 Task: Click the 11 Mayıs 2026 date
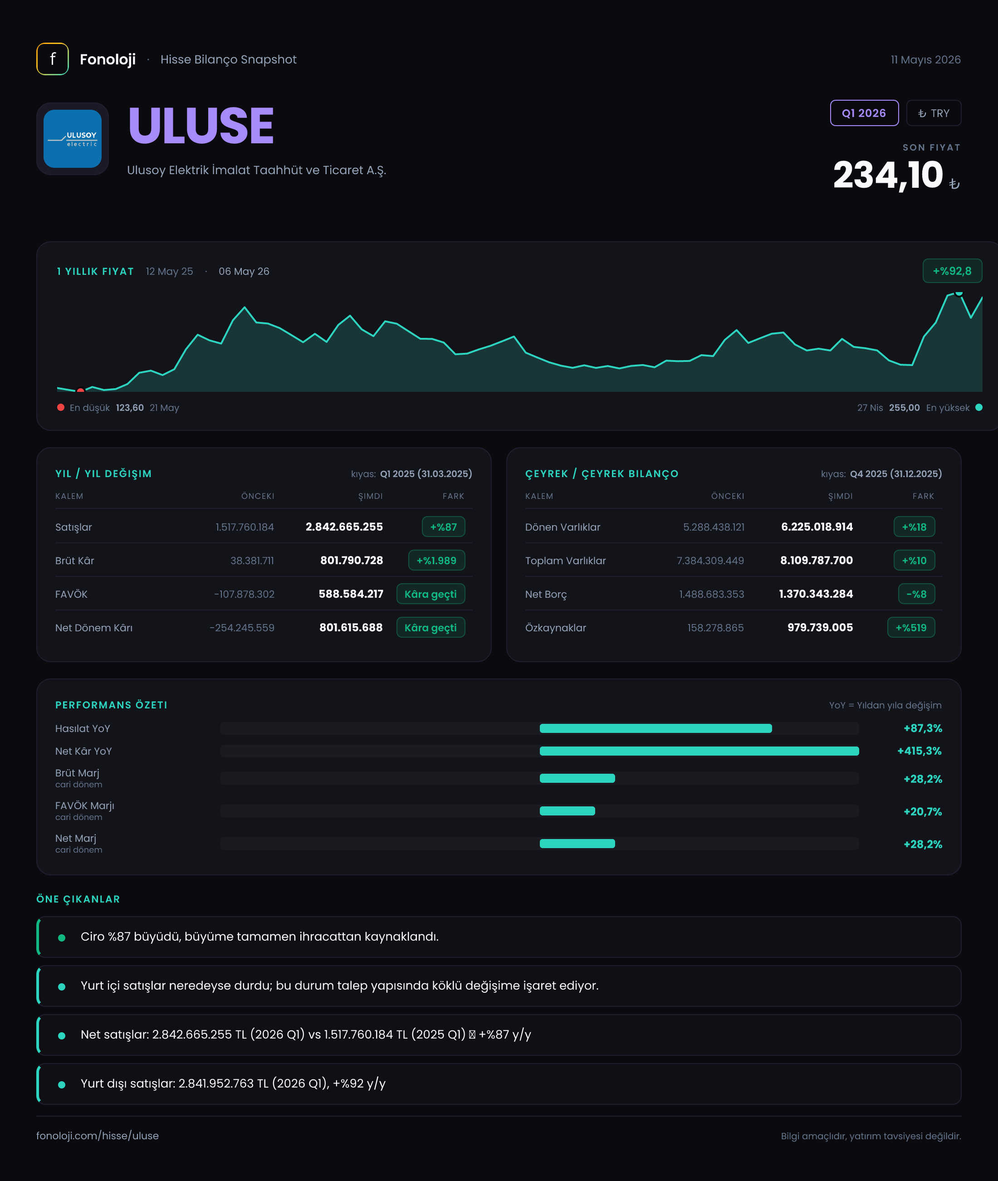tap(925, 59)
